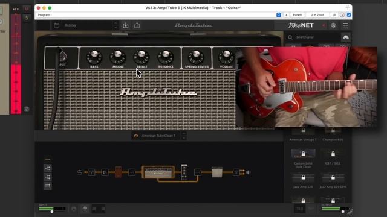Select the DI block in signal chain
The height and width of the screenshot is (217, 387).
click(x=105, y=172)
